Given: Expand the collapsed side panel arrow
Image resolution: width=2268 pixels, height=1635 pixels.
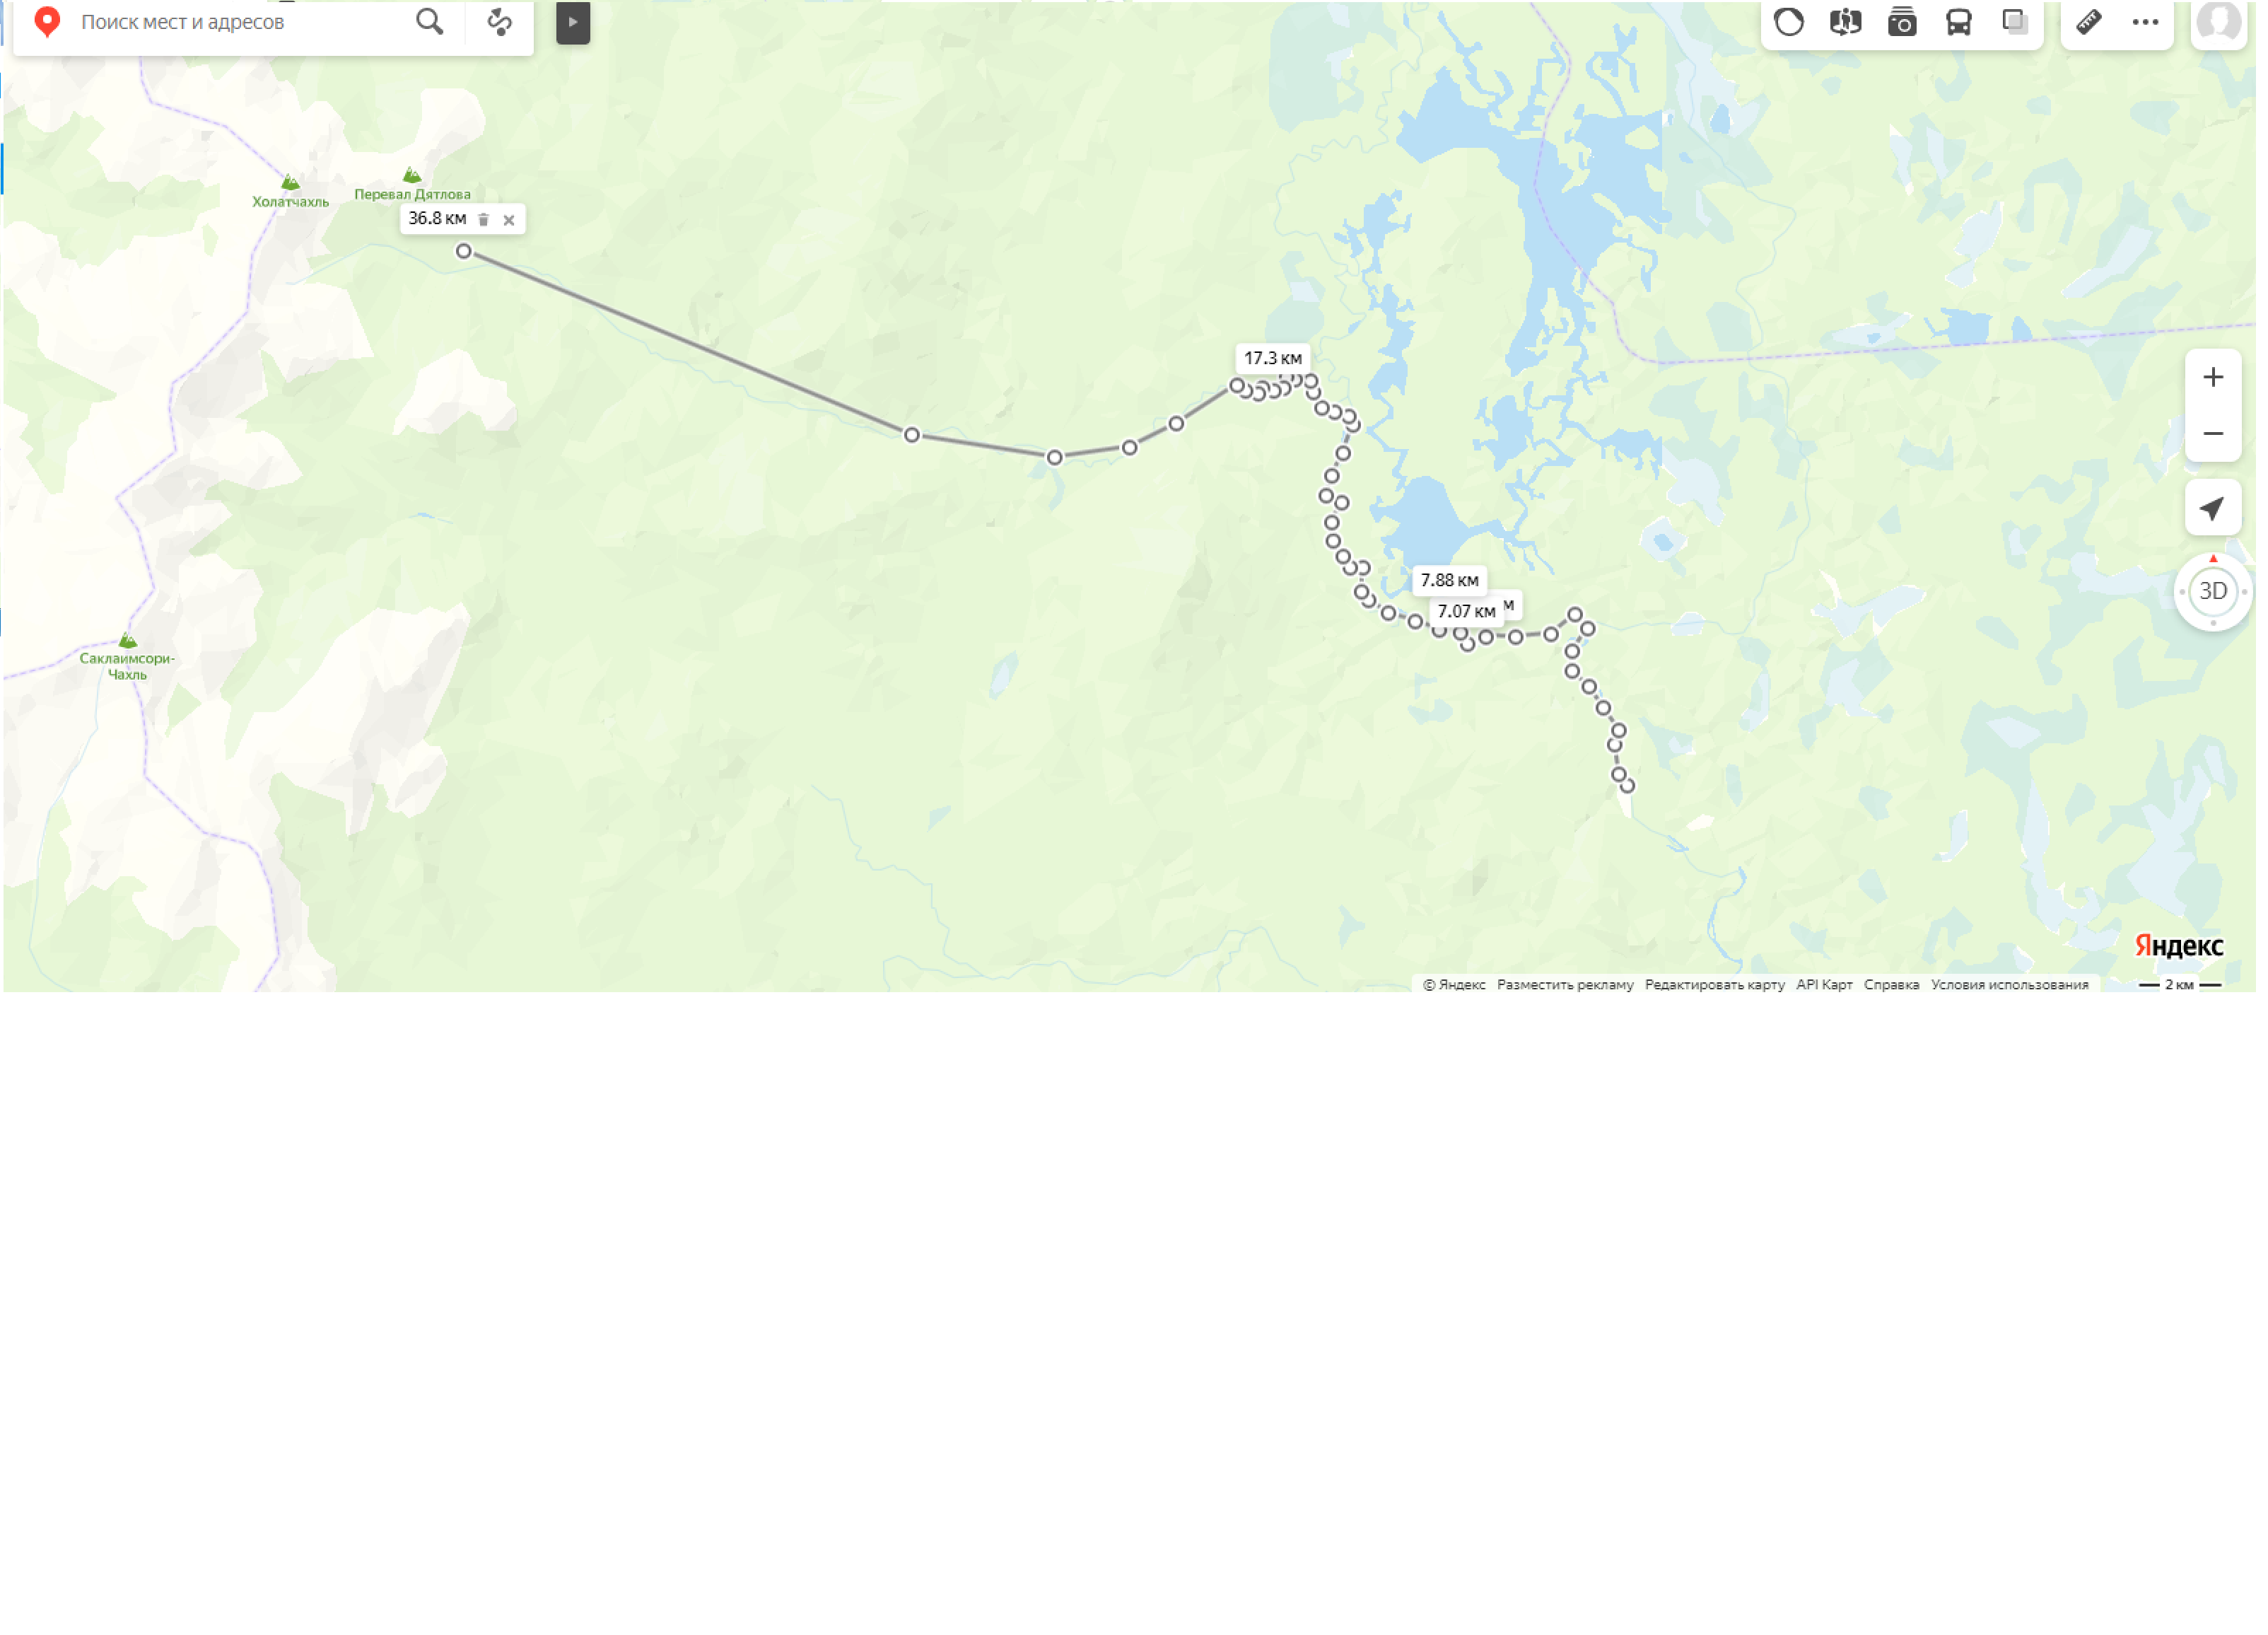Looking at the screenshot, I should click(x=573, y=22).
